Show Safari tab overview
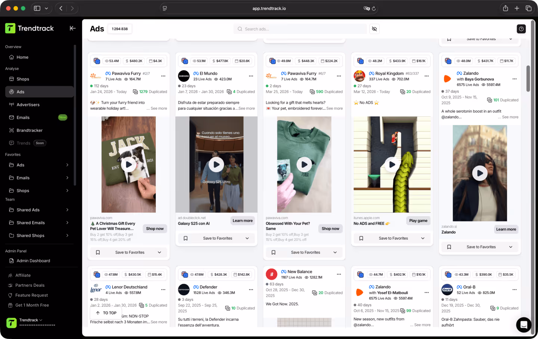This screenshot has width=538, height=339. [x=529, y=8]
